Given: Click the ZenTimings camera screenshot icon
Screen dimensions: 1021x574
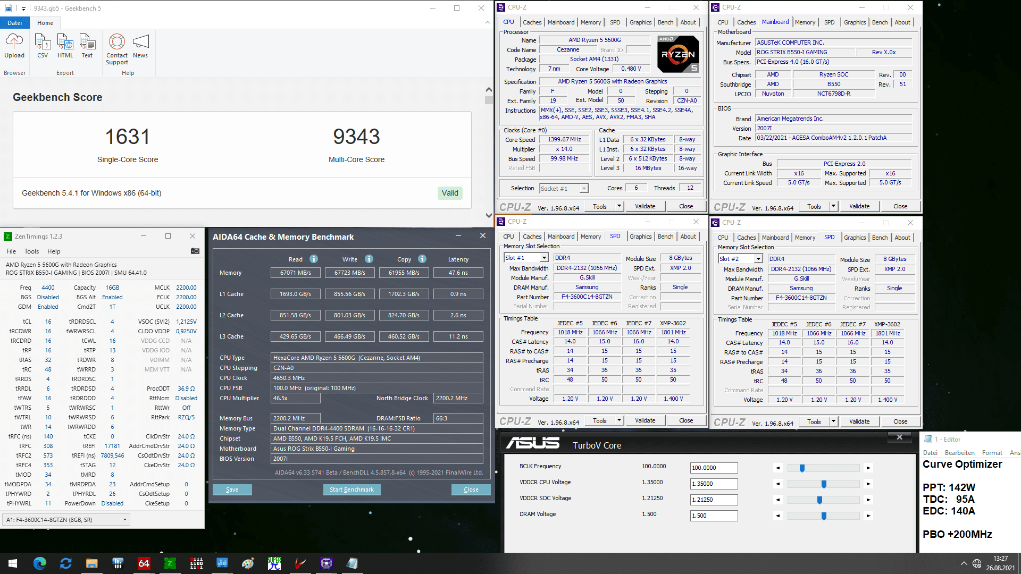Looking at the screenshot, I should pos(195,251).
